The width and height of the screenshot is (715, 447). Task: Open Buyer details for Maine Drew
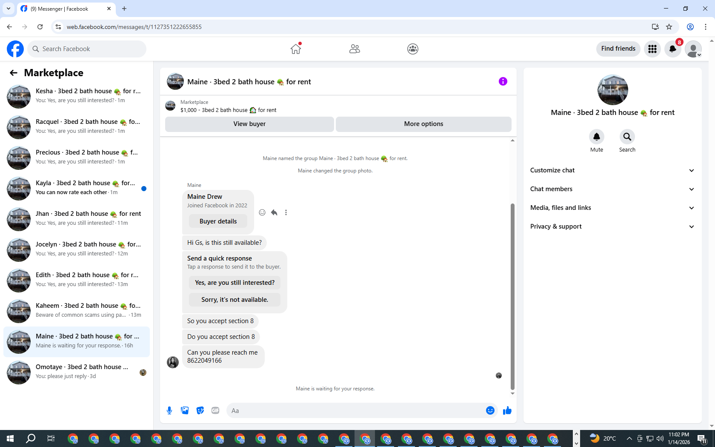[218, 221]
